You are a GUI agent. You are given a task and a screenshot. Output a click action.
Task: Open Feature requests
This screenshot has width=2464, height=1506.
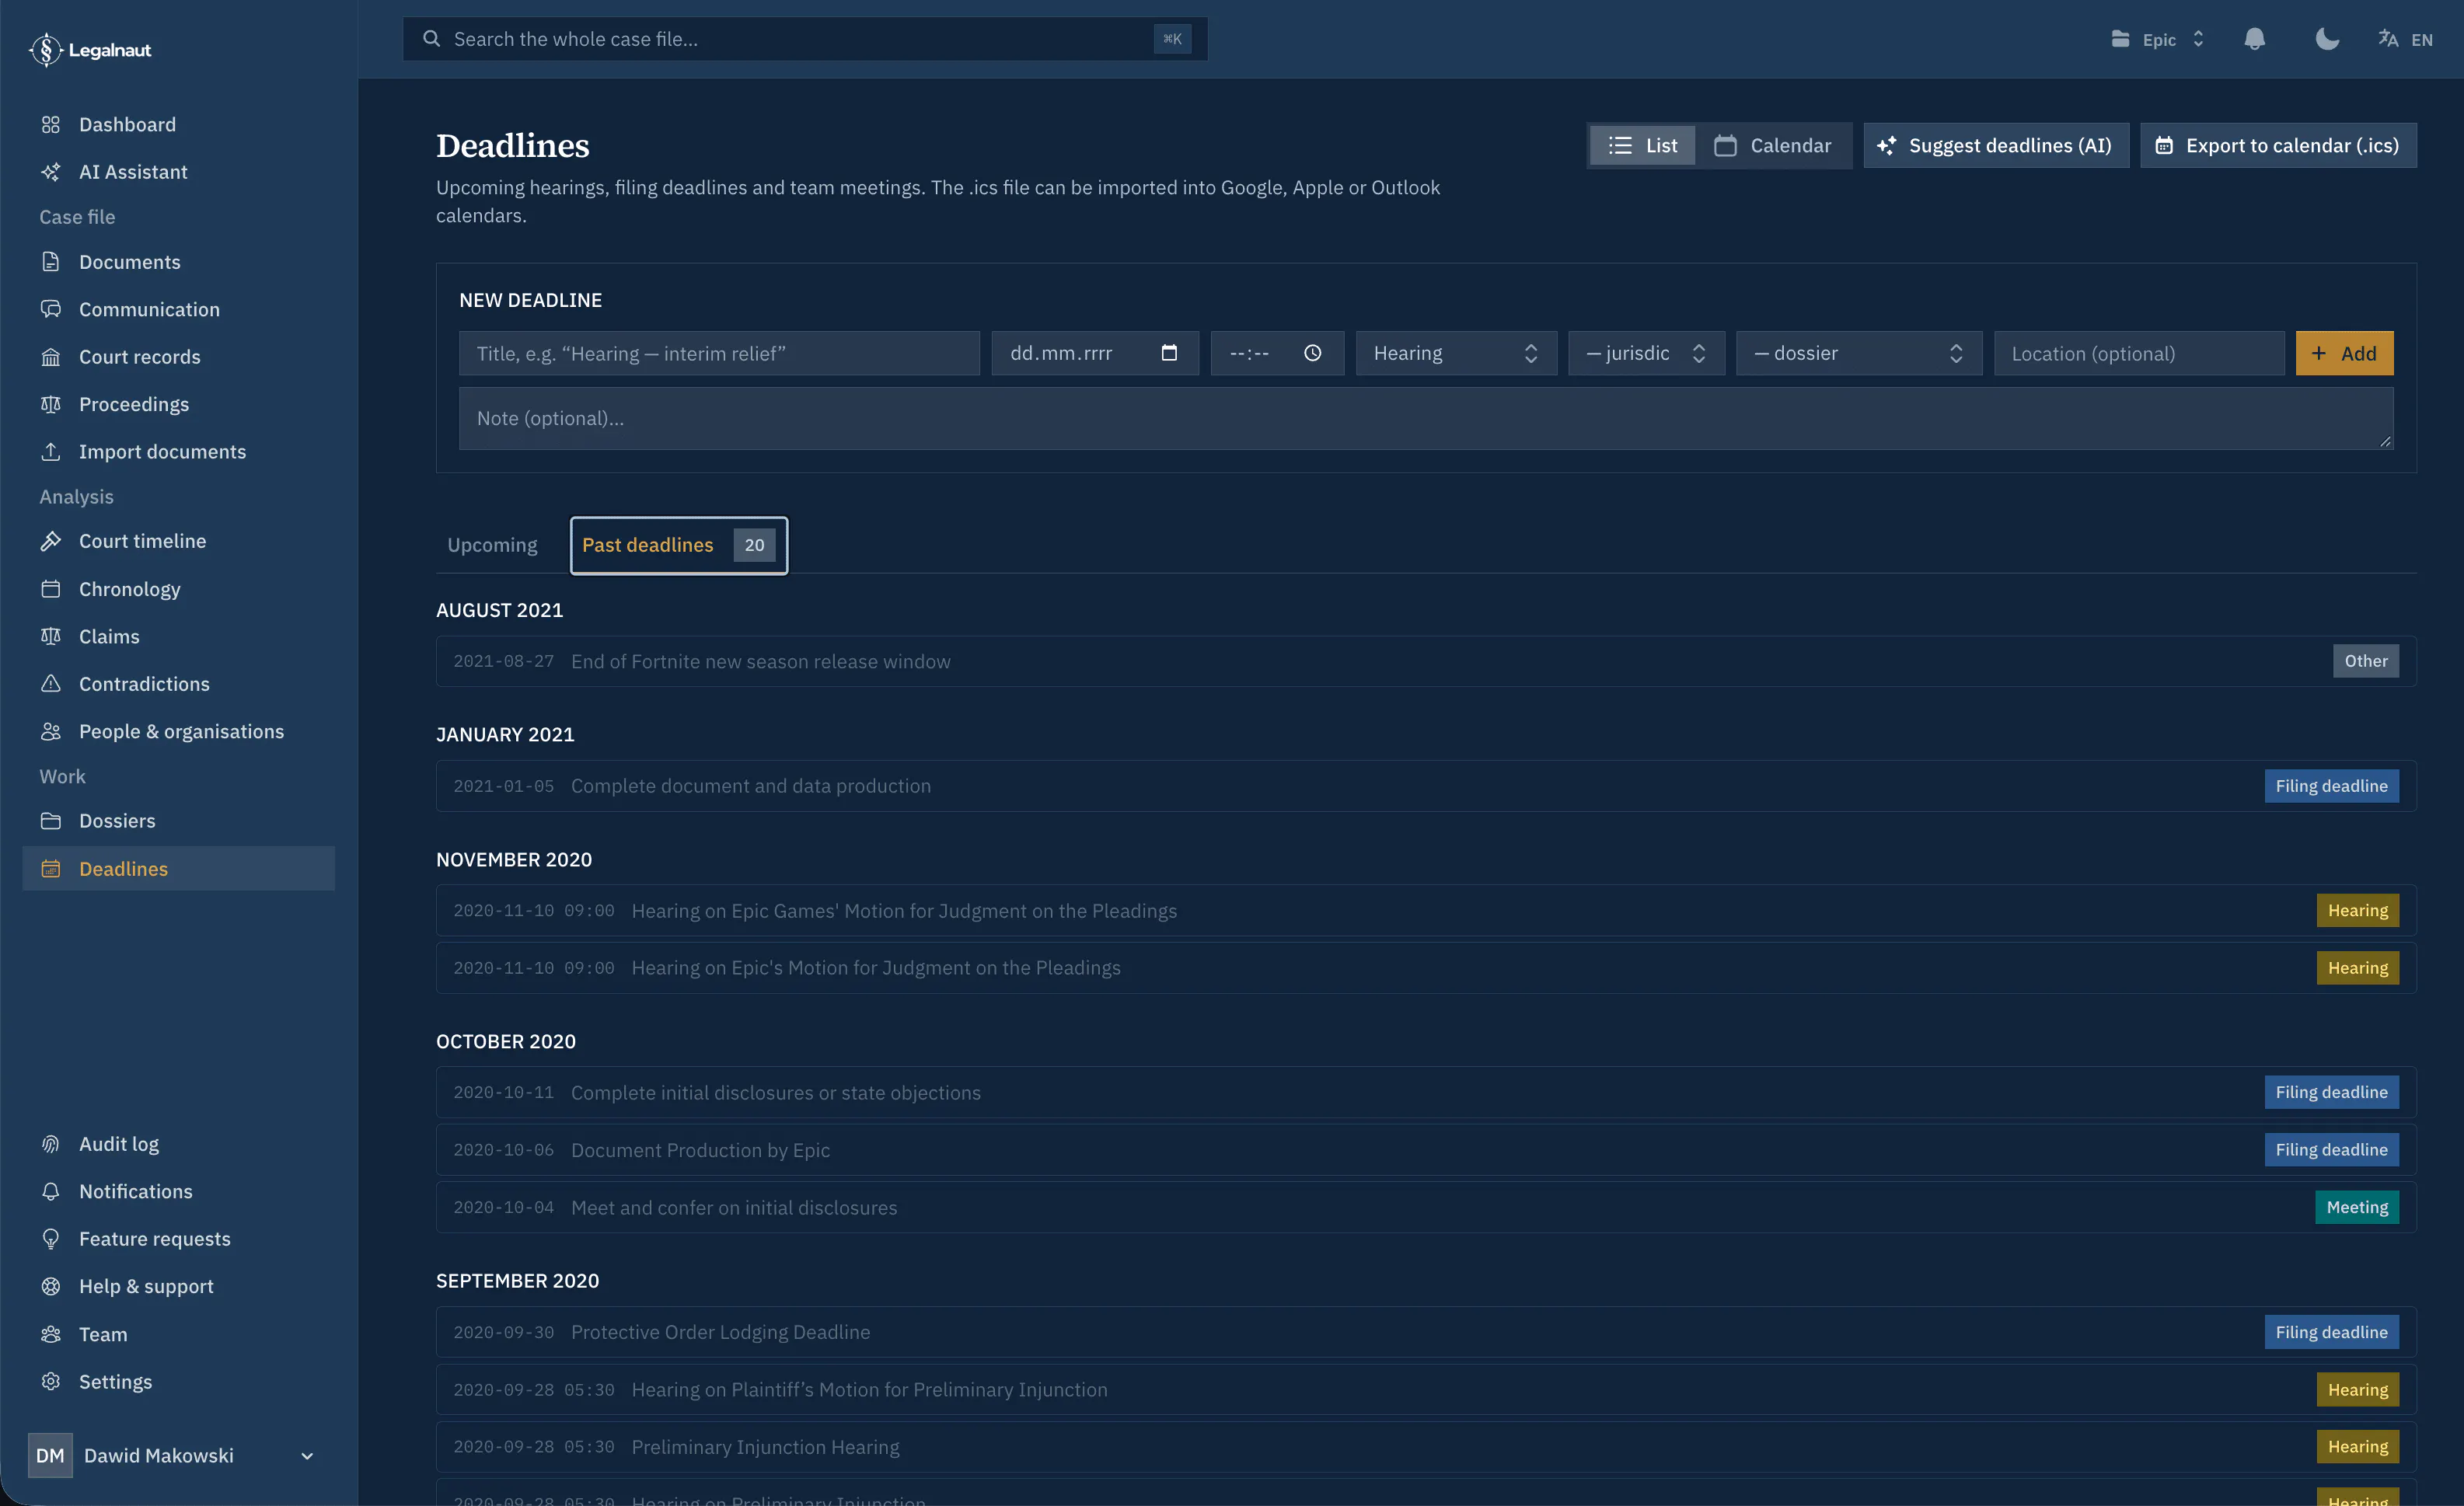coord(178,1239)
